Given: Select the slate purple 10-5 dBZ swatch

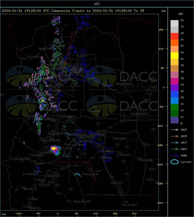Looking at the screenshot, I should pyautogui.click(x=174, y=120).
